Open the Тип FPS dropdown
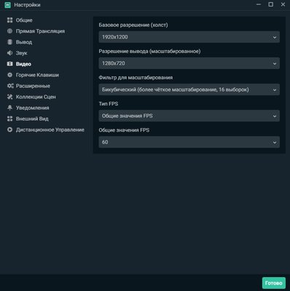Viewport: 290px width, 291px height. pyautogui.click(x=189, y=116)
